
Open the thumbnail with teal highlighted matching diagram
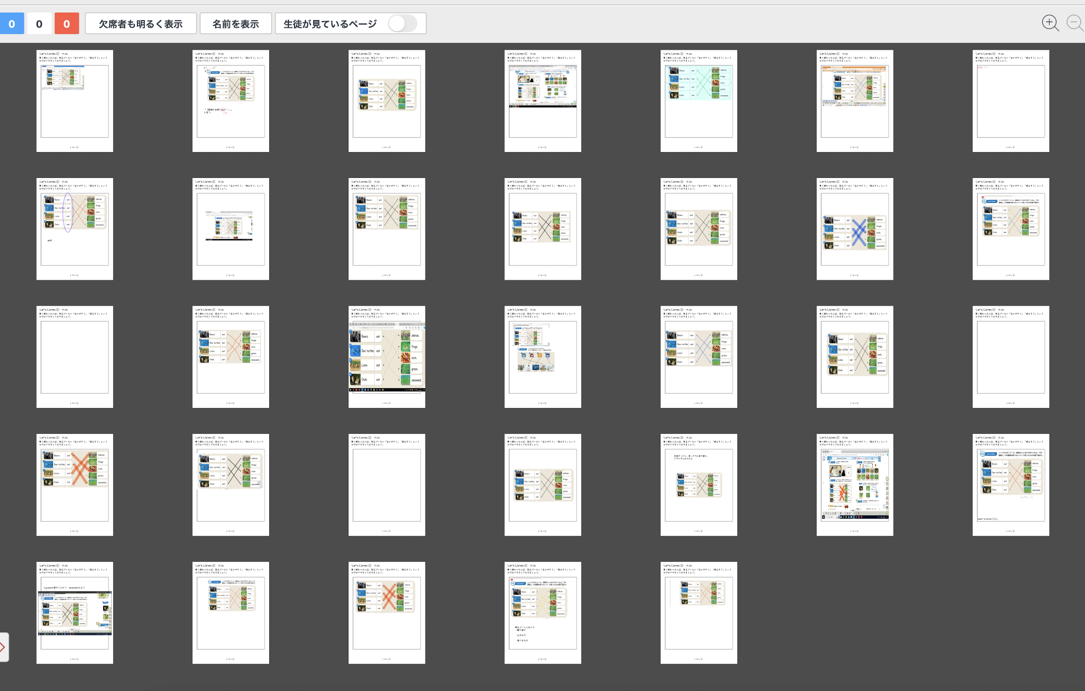pos(698,101)
